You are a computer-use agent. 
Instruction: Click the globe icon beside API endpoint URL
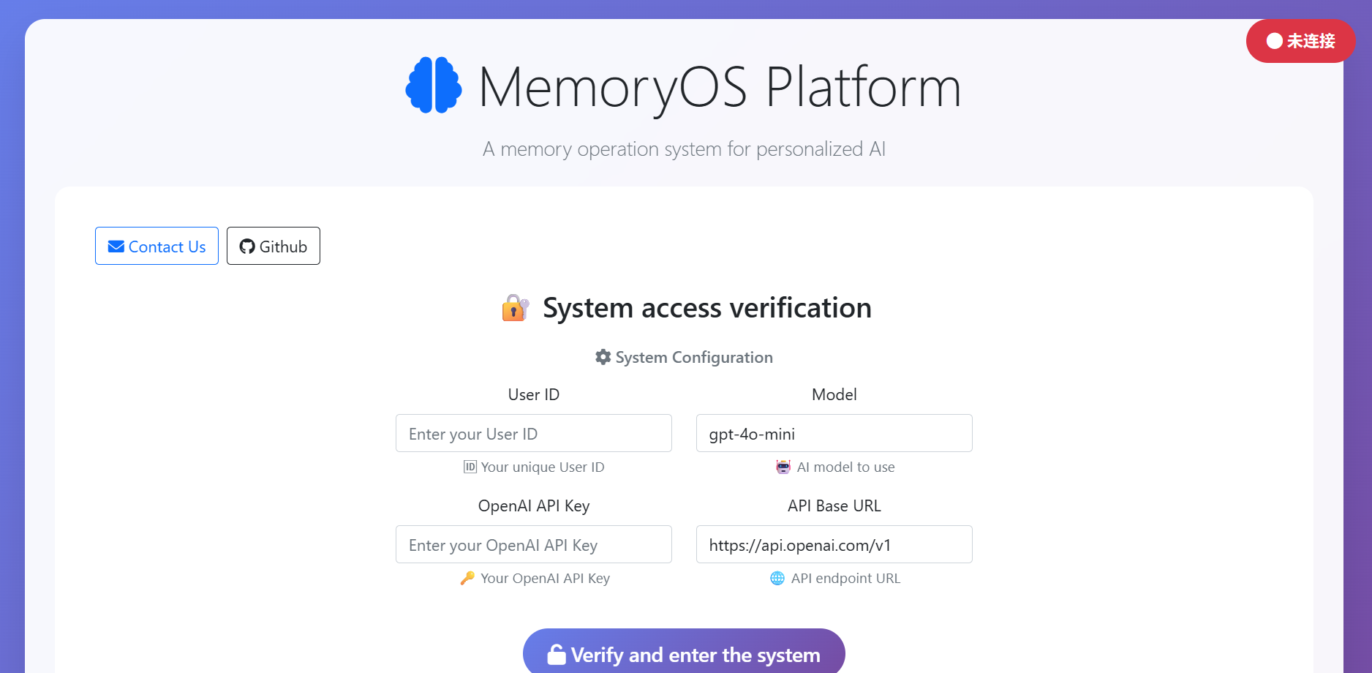pos(777,578)
